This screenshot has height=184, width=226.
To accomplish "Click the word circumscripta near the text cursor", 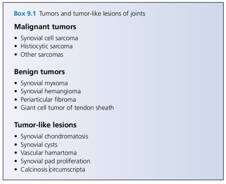I will [67, 170].
